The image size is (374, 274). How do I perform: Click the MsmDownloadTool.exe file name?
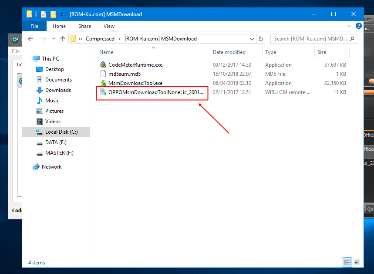pyautogui.click(x=135, y=83)
